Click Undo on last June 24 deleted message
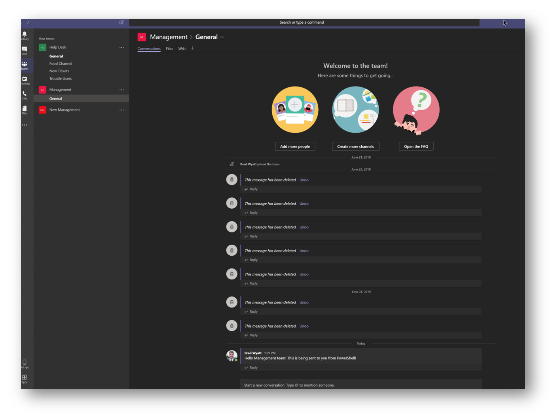 click(304, 326)
